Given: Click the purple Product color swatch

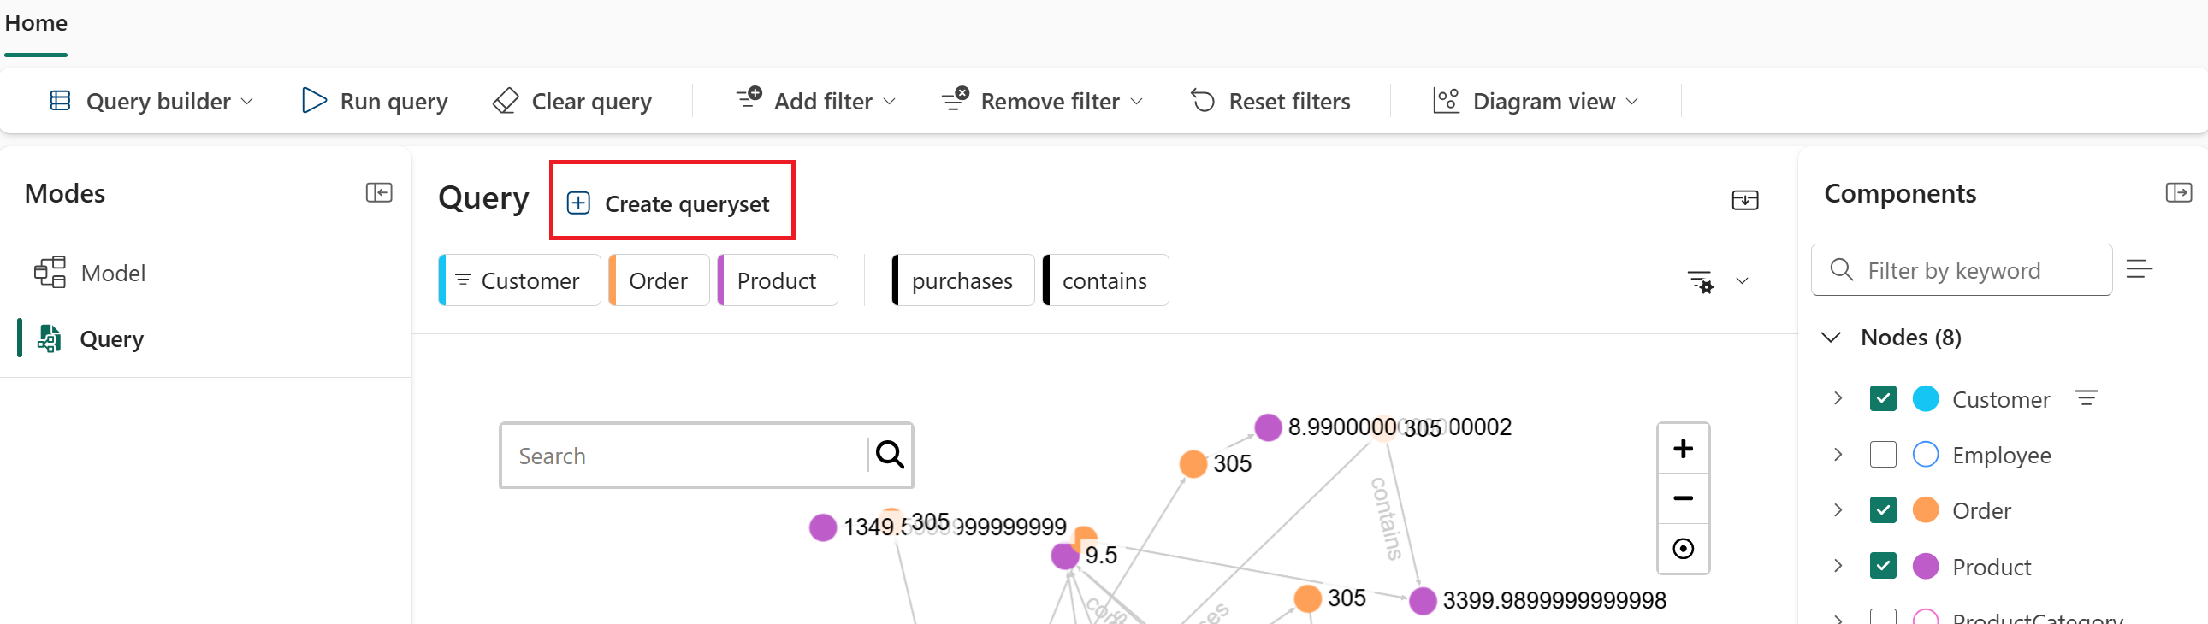Looking at the screenshot, I should click(x=1925, y=566).
